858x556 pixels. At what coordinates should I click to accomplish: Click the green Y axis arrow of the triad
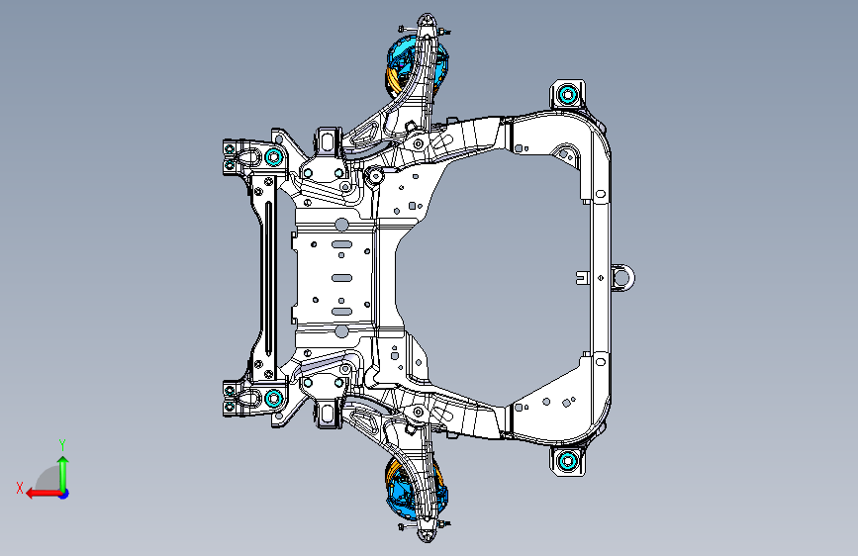pos(63,473)
